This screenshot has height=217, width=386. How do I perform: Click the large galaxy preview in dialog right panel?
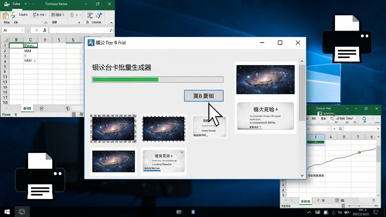[265, 79]
